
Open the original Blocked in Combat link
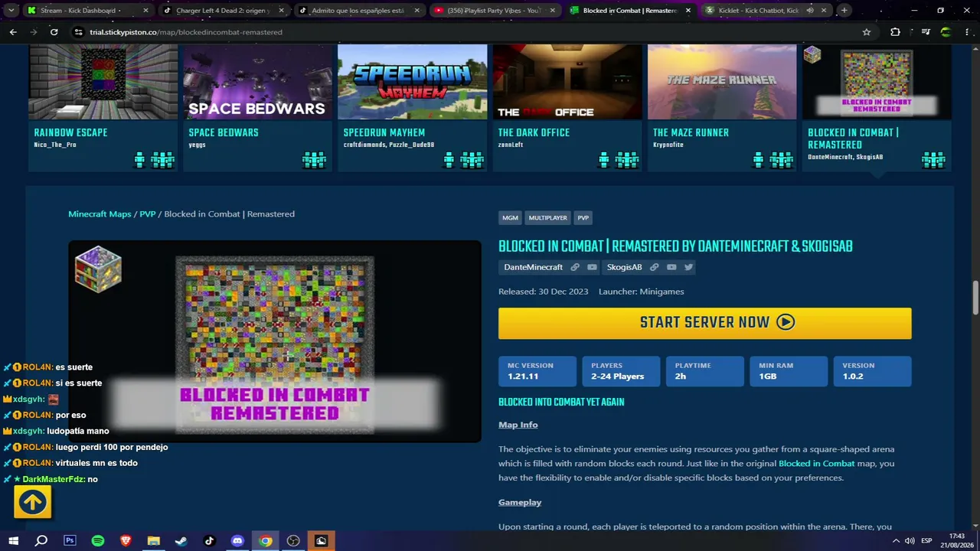(816, 464)
